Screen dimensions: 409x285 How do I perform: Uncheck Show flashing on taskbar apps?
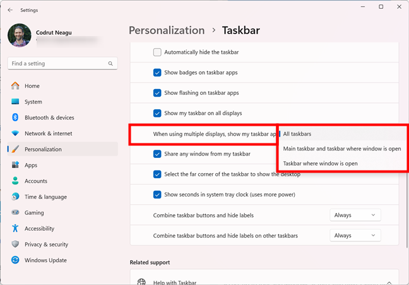(157, 93)
